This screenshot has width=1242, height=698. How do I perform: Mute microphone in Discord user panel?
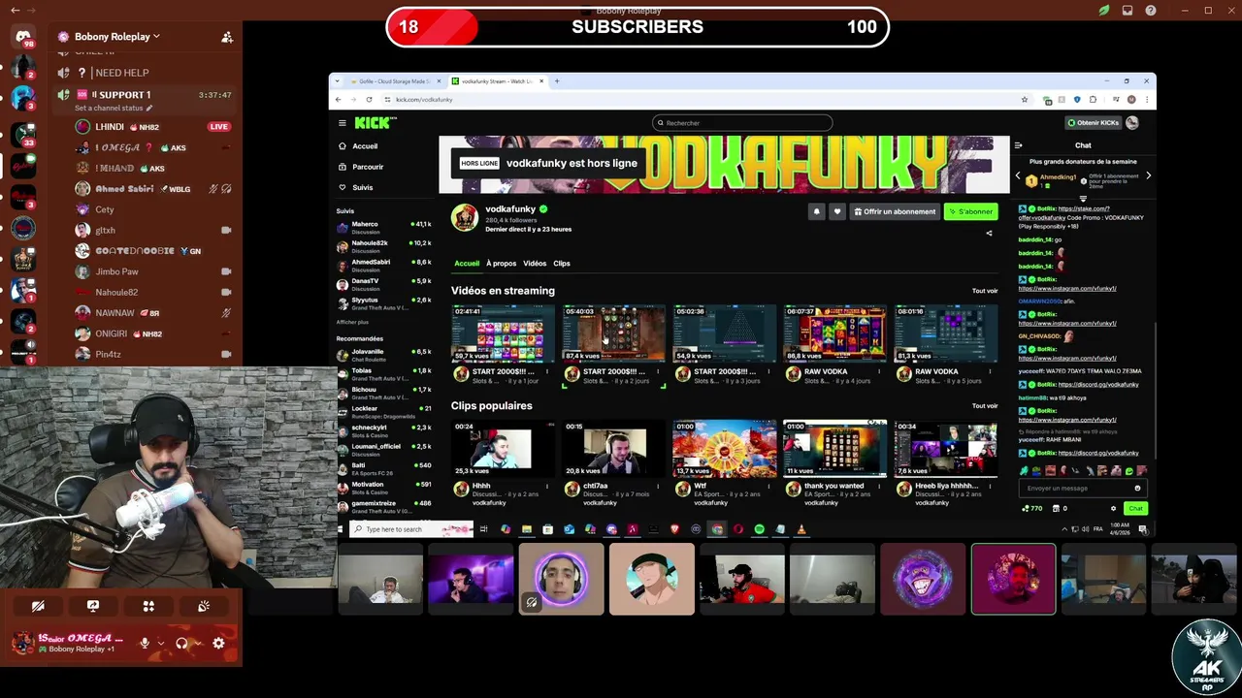point(145,643)
